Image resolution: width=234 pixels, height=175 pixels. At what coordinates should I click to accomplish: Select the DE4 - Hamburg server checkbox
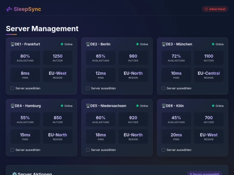click(12, 150)
